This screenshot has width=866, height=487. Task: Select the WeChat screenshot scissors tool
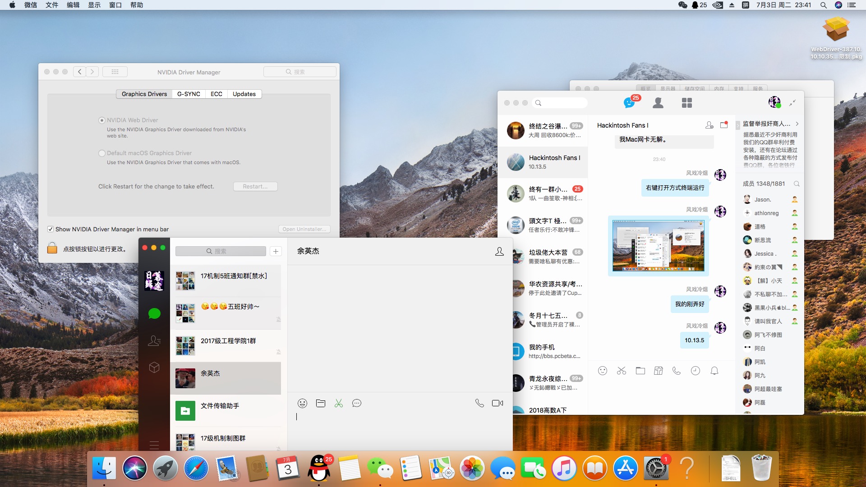coord(339,403)
